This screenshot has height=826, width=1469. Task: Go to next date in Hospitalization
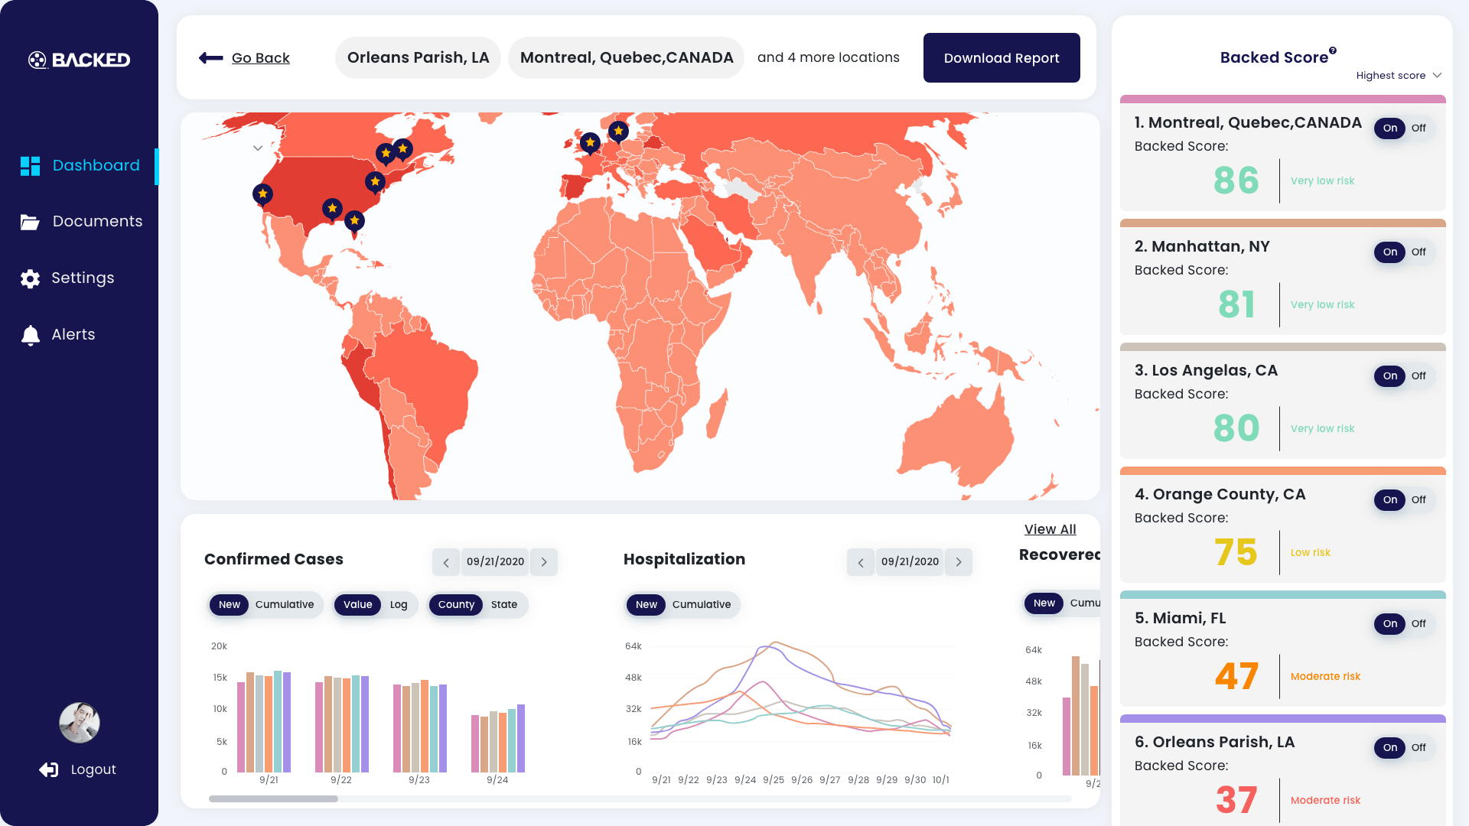(959, 562)
